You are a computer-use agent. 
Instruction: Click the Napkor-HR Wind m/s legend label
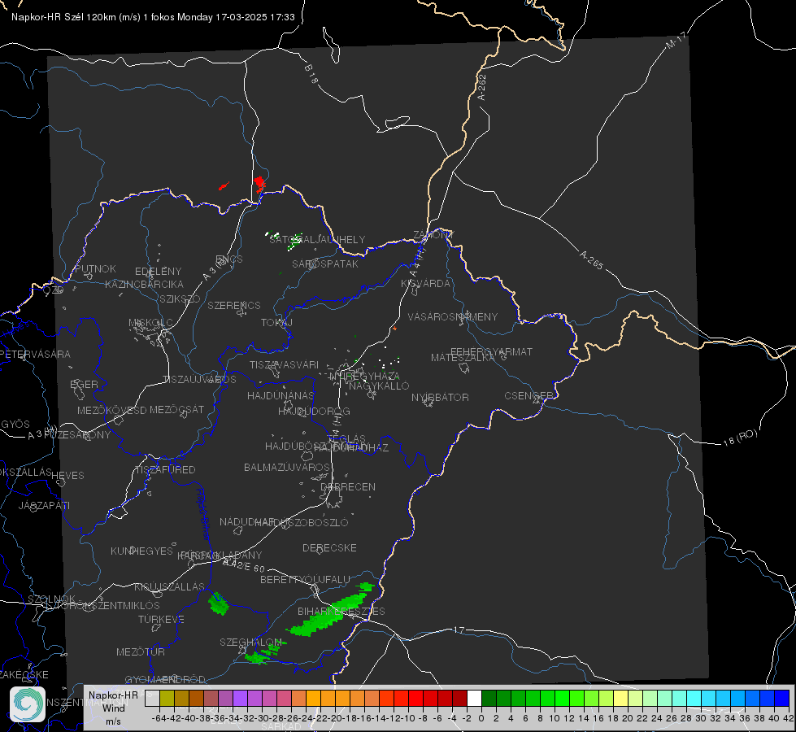pos(113,708)
